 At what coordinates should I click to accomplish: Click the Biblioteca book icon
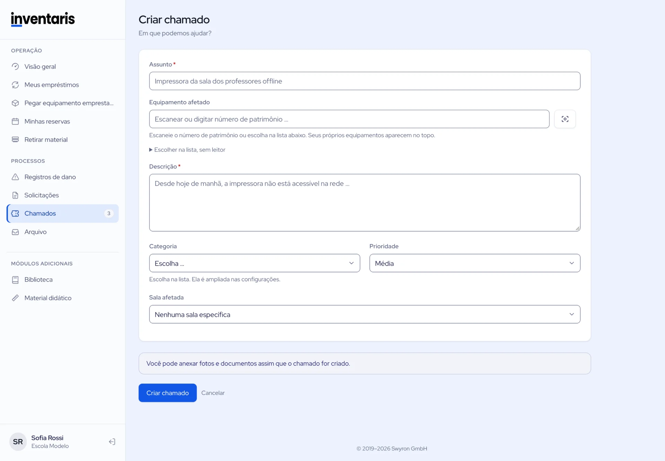15,280
